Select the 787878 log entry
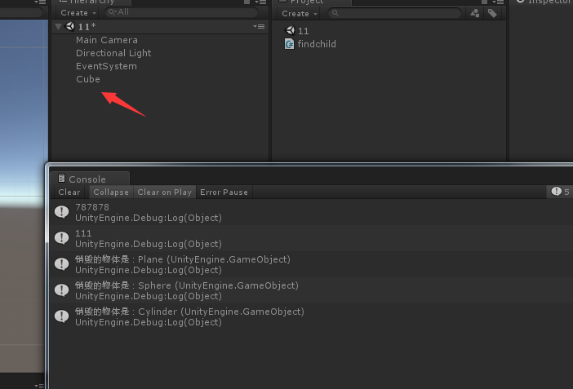 (x=311, y=212)
